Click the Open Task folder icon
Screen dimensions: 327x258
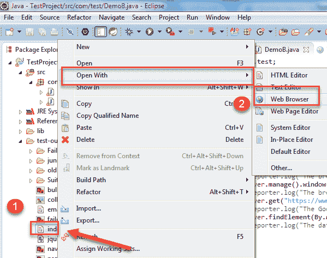tap(295, 32)
